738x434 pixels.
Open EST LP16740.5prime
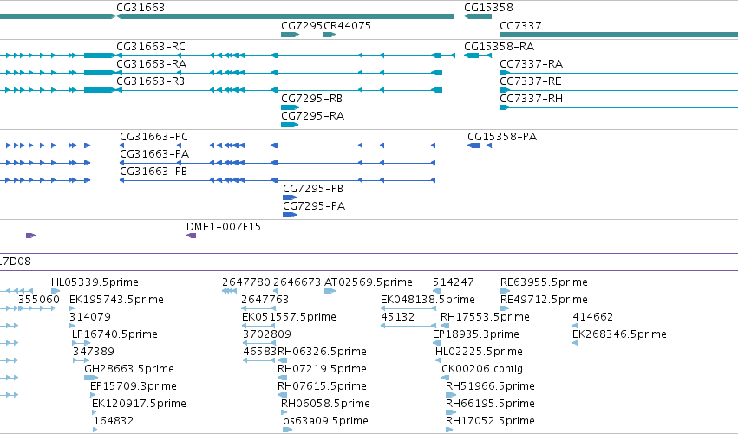(114, 334)
